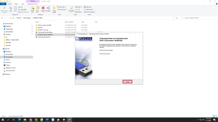Click the Manage contextual tab
218x122 pixels.
click(32, 1)
